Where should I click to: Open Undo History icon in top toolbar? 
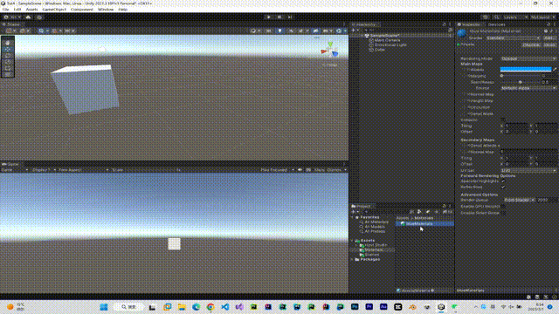486,17
